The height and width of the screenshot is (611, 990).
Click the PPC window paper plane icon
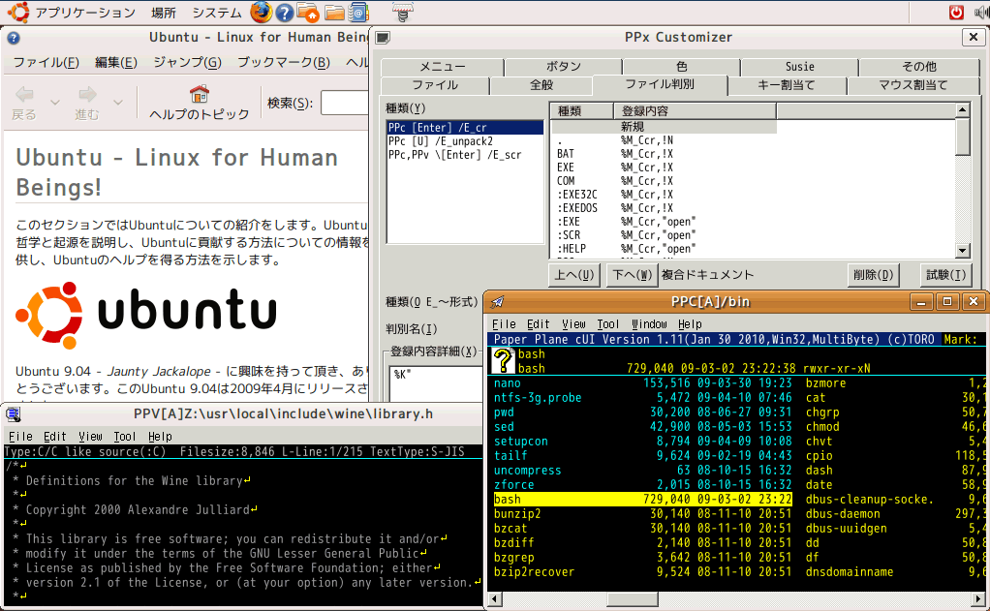(498, 302)
